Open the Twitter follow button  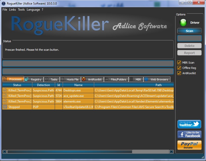pyautogui.click(x=189, y=124)
